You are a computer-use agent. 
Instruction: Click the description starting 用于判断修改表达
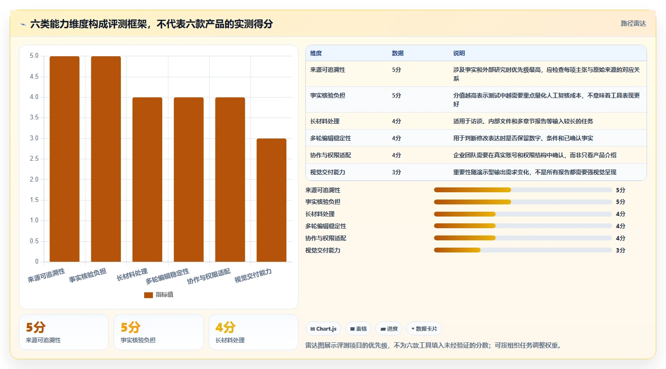coord(523,138)
